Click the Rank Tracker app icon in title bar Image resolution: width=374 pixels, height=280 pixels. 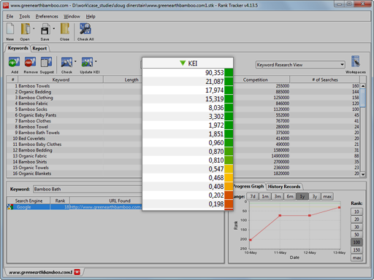(x=6, y=5)
